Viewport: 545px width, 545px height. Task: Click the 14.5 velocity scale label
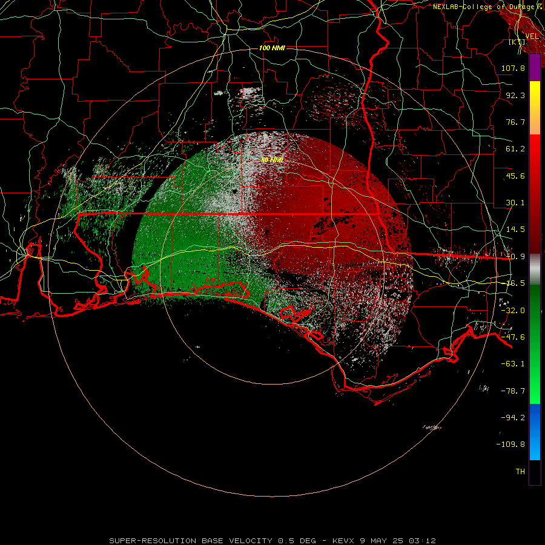(x=515, y=230)
